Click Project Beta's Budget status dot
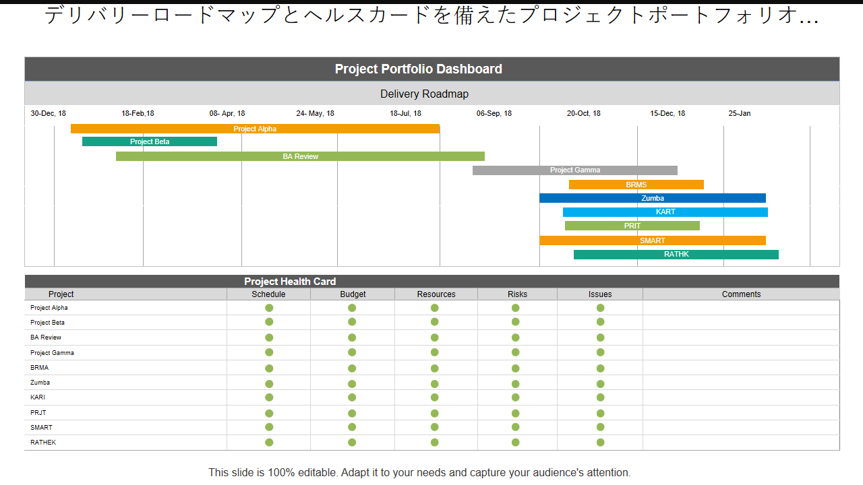Screen dimensions: 863x485 click(x=352, y=322)
